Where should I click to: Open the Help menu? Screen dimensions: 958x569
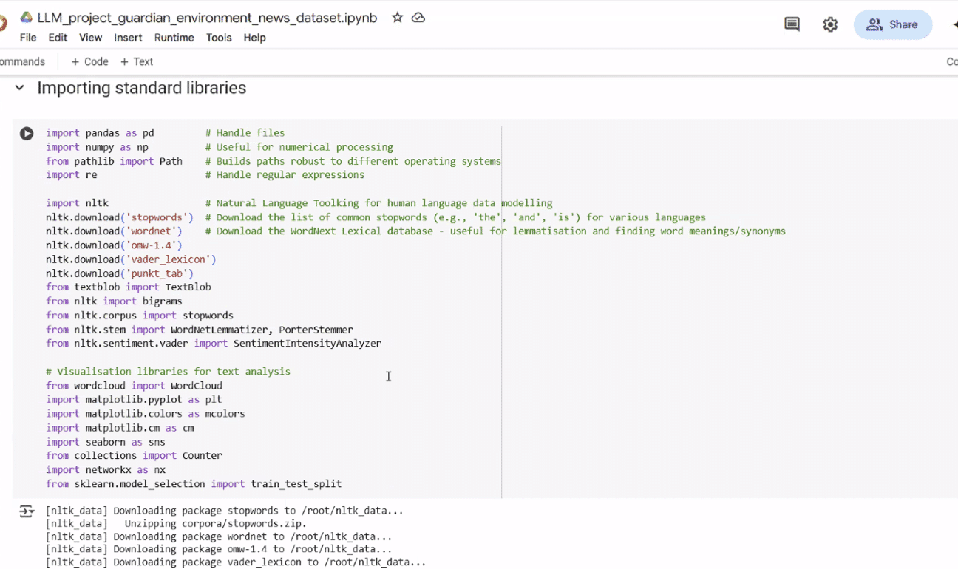tap(254, 38)
